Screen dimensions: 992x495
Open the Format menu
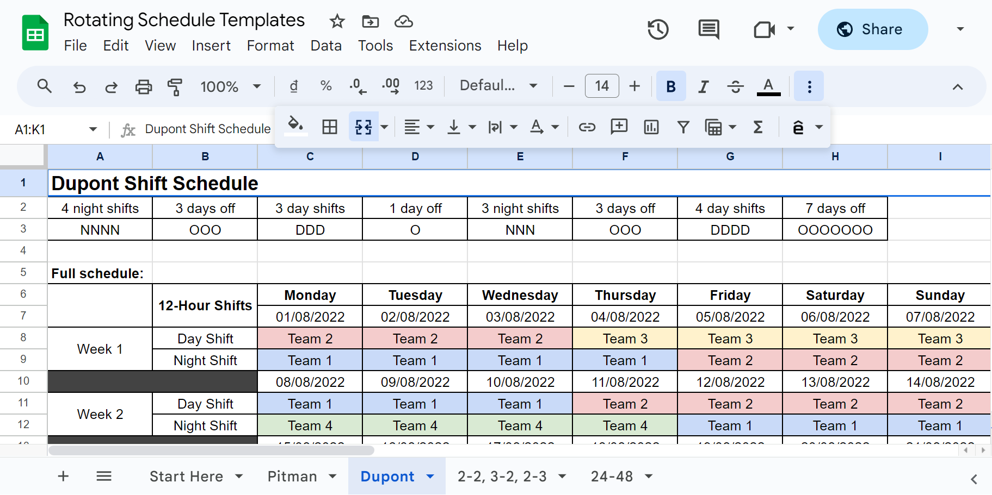(x=270, y=46)
